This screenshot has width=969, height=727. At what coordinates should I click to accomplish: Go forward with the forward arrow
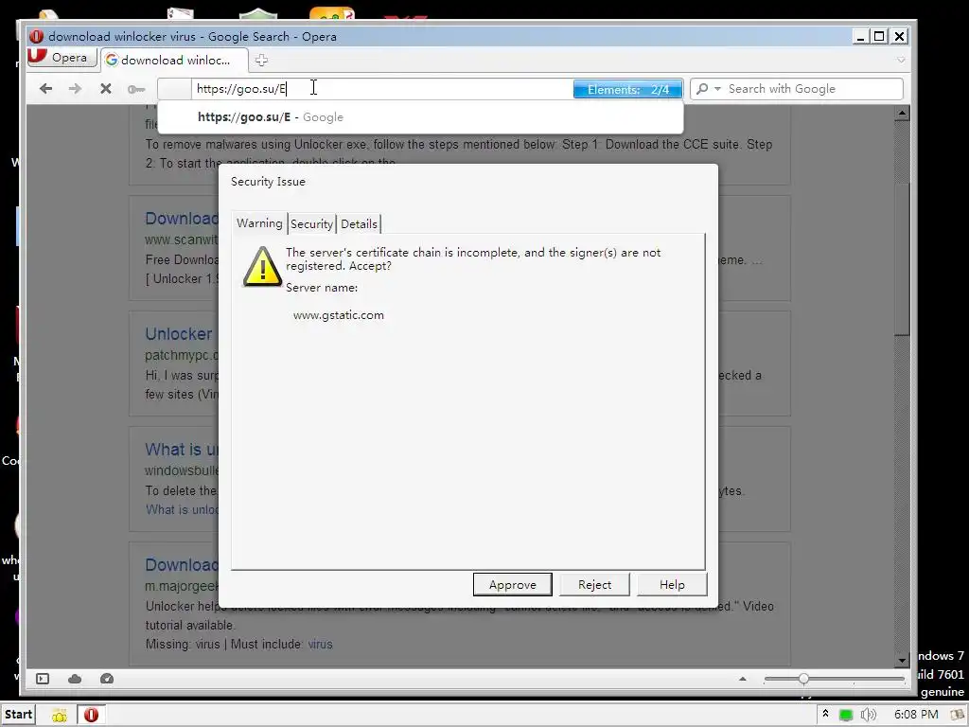(x=75, y=88)
